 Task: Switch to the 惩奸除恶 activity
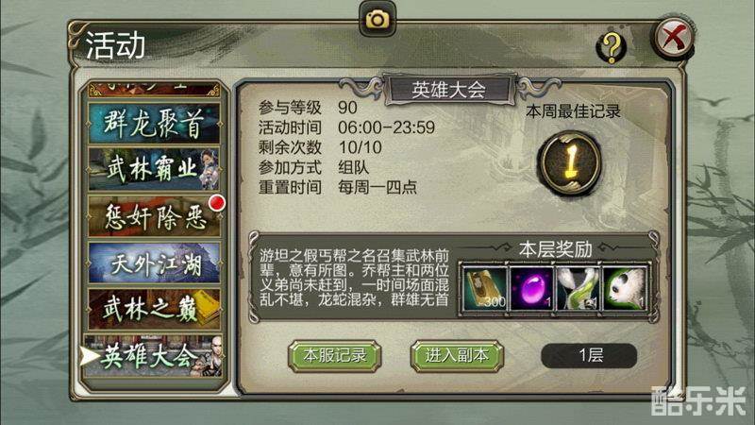154,216
